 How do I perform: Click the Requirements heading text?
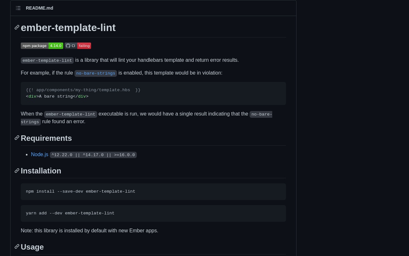coord(46,138)
